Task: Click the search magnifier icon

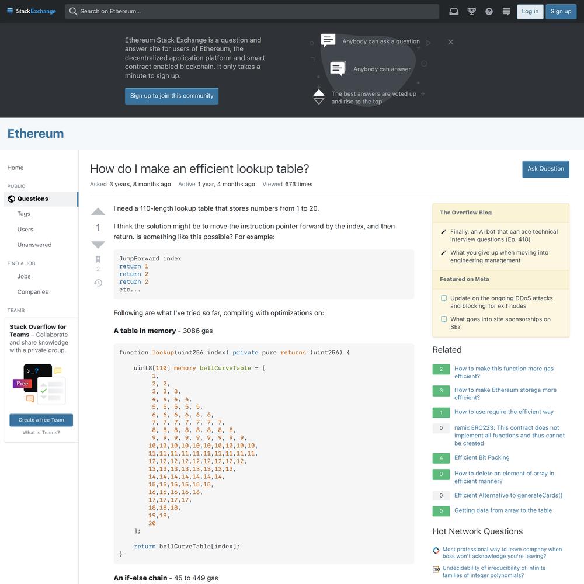Action: click(x=73, y=11)
